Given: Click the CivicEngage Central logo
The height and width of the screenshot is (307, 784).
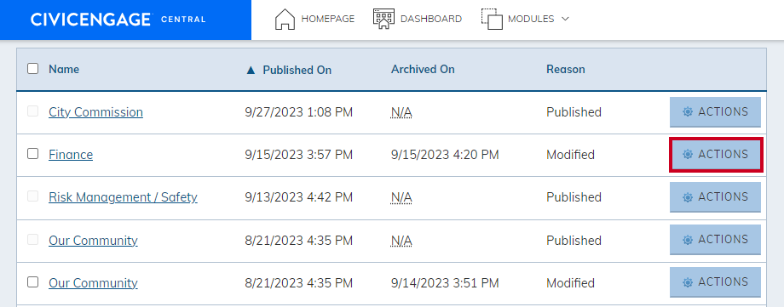Looking at the screenshot, I should coord(118,20).
